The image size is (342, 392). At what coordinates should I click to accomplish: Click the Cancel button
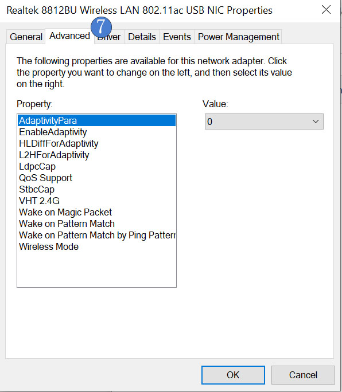pos(303,375)
